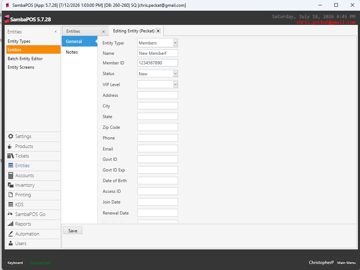This screenshot has height=270, width=360.
Task: Click the Products cup icon
Action: tap(10, 146)
